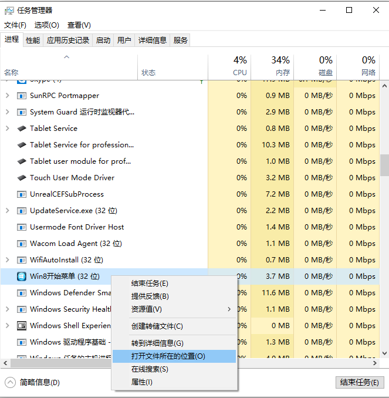Expand WifiAutoInstall process group

pos(8,260)
